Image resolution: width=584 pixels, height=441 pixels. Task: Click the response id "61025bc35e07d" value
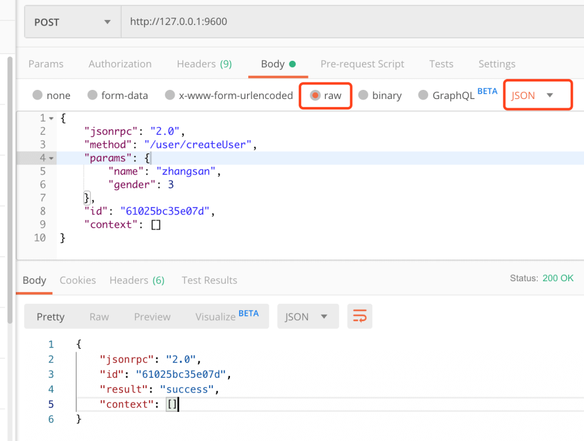click(x=181, y=374)
